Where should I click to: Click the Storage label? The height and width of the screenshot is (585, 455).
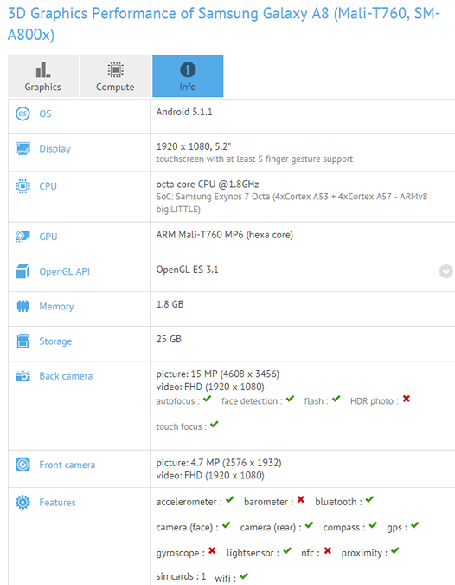tap(56, 341)
